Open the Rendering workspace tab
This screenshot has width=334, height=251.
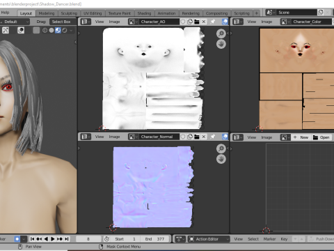[x=191, y=13]
